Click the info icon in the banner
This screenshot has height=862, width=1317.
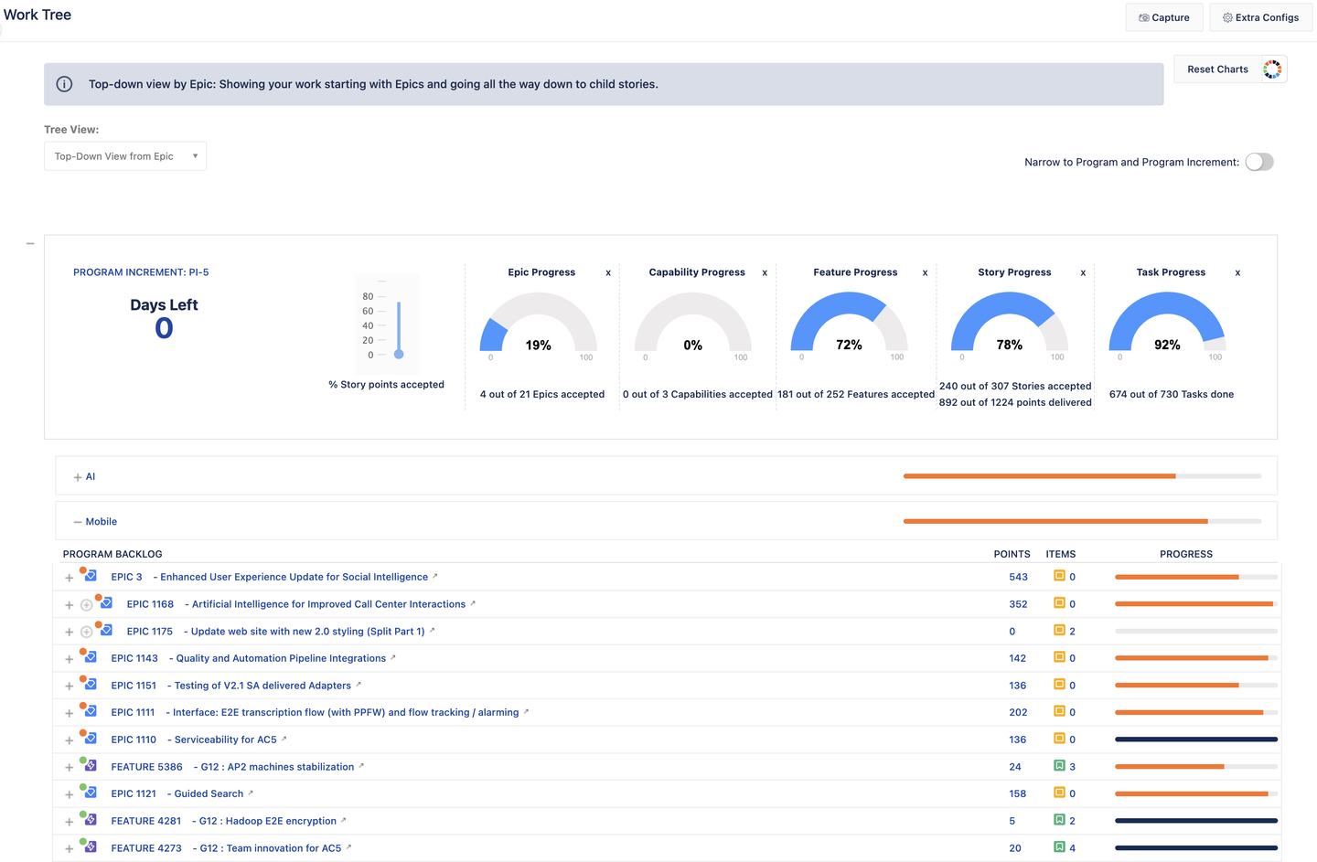(x=65, y=84)
